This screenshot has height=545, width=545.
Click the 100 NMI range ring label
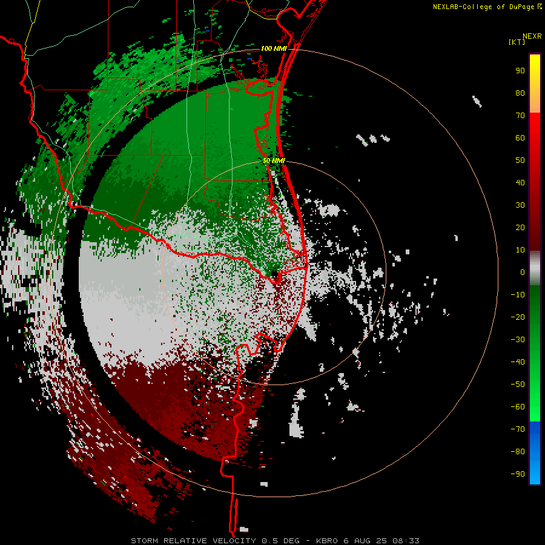pyautogui.click(x=274, y=48)
